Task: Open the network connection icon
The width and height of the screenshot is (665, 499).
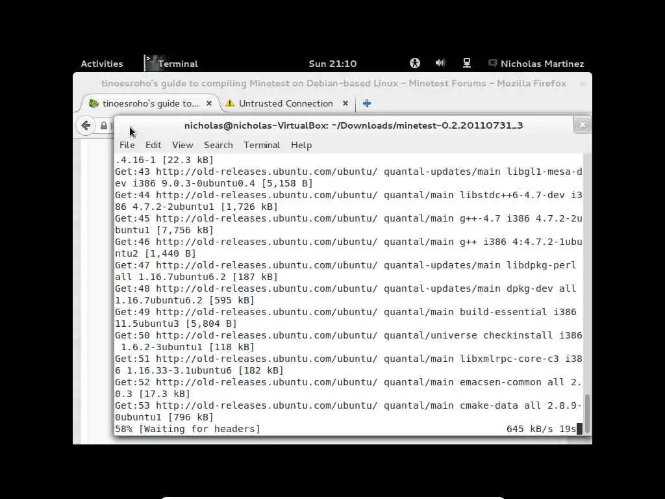Action: click(466, 63)
